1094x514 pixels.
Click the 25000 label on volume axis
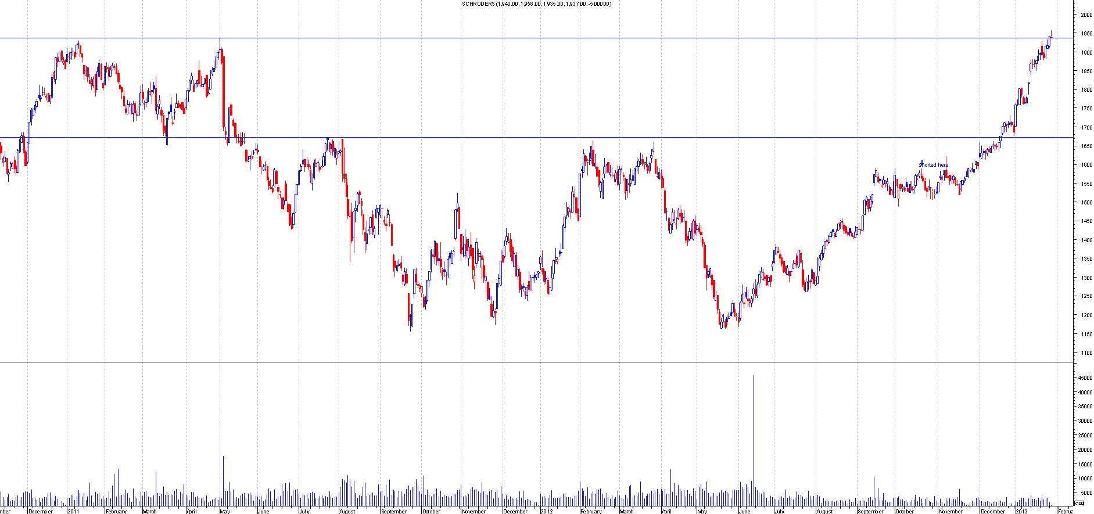tap(1085, 436)
